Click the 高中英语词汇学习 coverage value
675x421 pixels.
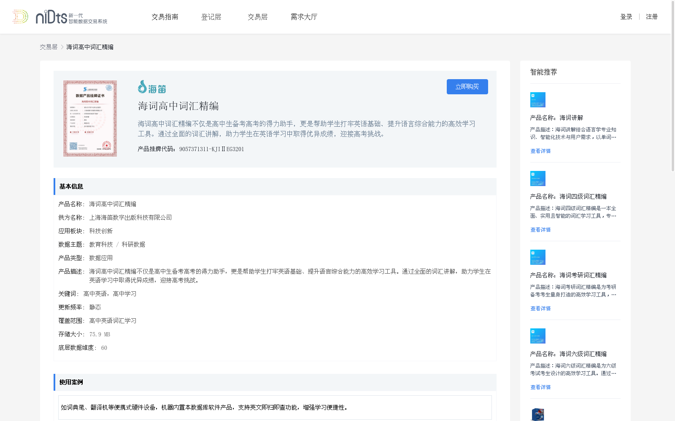tap(113, 321)
